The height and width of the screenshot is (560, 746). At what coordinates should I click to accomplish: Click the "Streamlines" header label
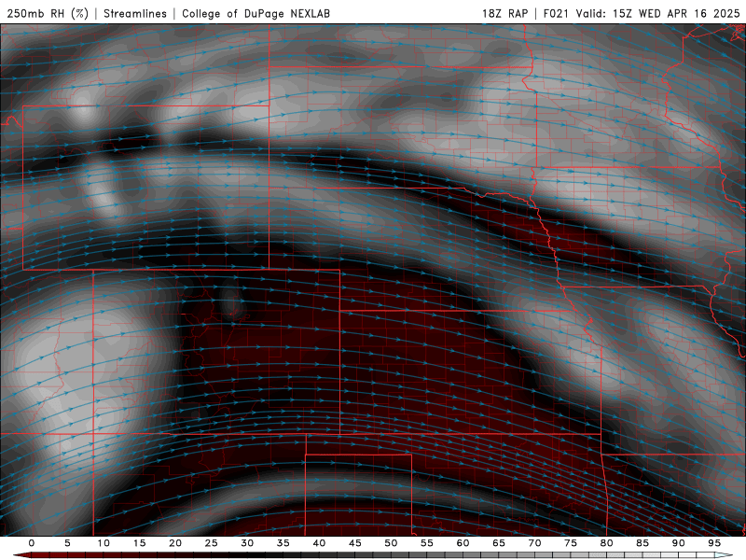click(x=135, y=13)
